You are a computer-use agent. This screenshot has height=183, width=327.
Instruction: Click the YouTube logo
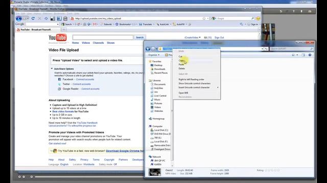pyautogui.click(x=58, y=38)
